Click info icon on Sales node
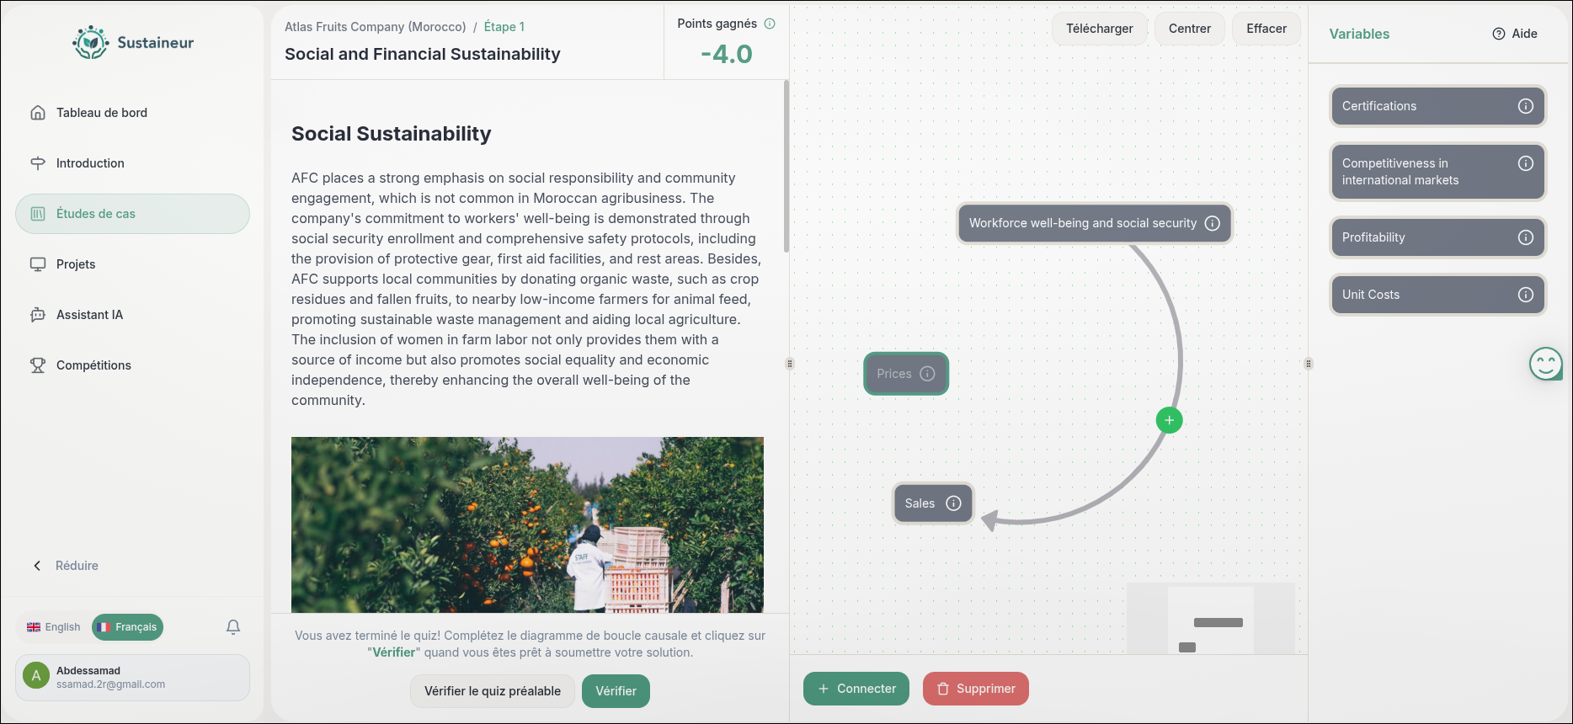Screen dimensions: 1573x724 coord(953,503)
